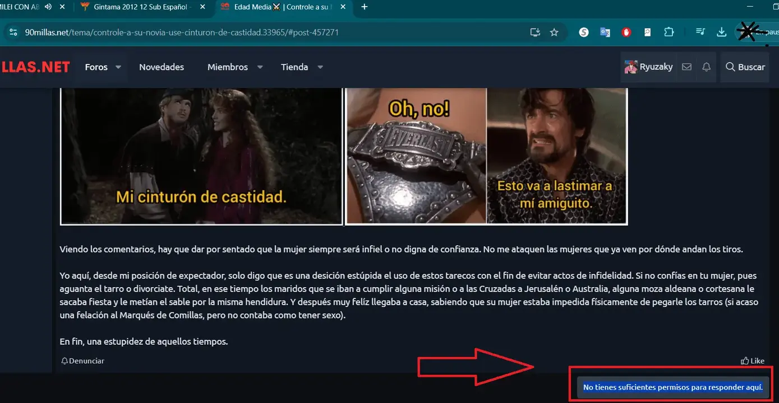This screenshot has width=779, height=403.
Task: Like the post with thumbs-up
Action: coord(753,361)
